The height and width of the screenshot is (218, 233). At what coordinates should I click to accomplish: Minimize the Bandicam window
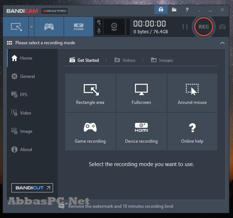(210, 10)
